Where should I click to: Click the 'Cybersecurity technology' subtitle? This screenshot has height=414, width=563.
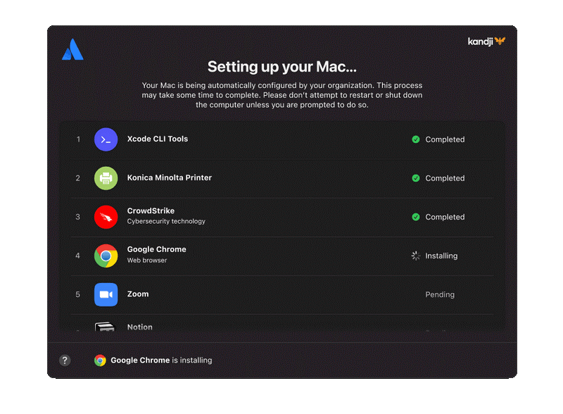[166, 221]
